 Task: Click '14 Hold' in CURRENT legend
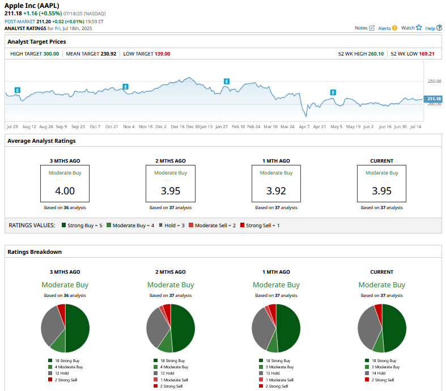tap(379, 373)
